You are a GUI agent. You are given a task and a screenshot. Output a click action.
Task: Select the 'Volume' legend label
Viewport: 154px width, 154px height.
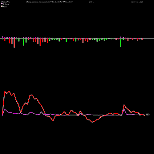pos(6,4)
